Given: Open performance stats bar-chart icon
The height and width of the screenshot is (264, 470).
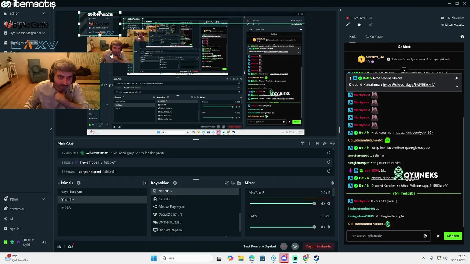Looking at the screenshot, I should [x=59, y=246].
